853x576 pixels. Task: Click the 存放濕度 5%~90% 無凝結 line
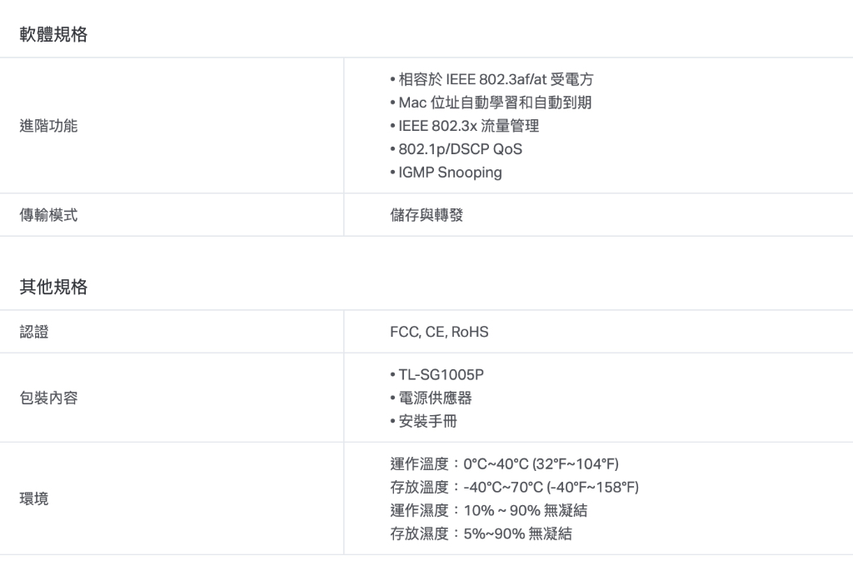pyautogui.click(x=481, y=533)
